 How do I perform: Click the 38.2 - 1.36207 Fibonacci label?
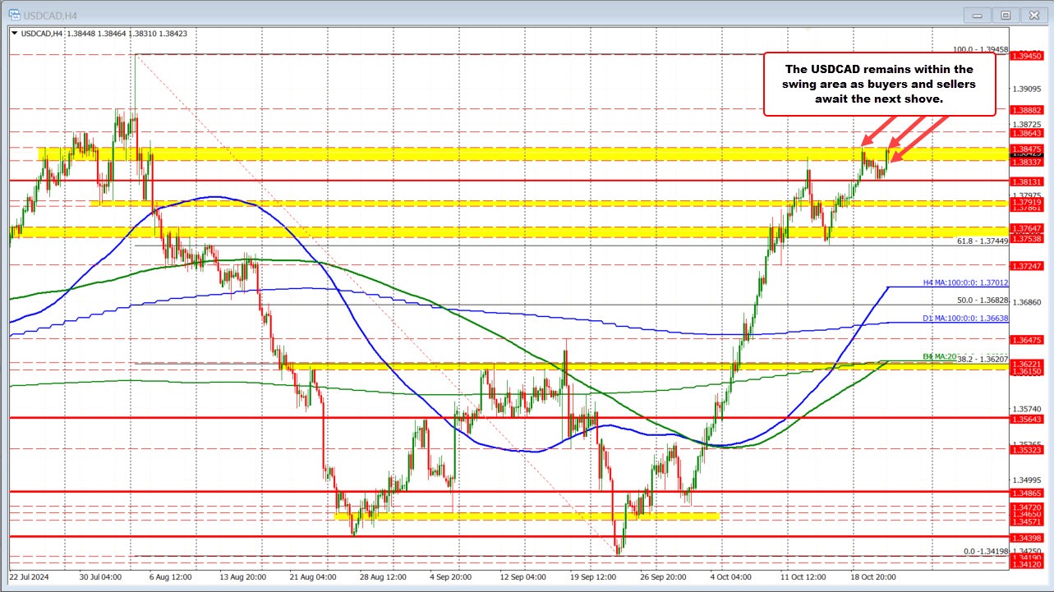(x=983, y=359)
